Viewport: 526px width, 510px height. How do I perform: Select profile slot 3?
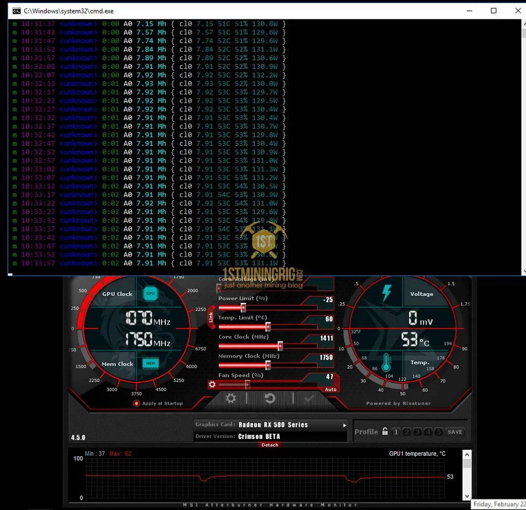click(417, 432)
